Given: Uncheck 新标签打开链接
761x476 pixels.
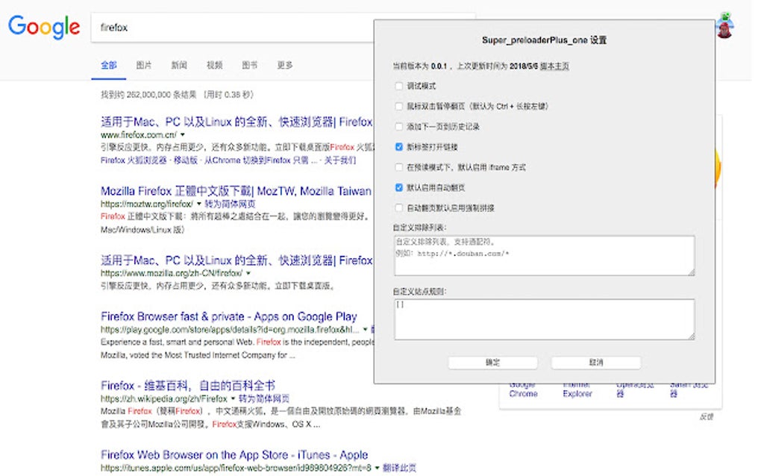Looking at the screenshot, I should tap(398, 146).
